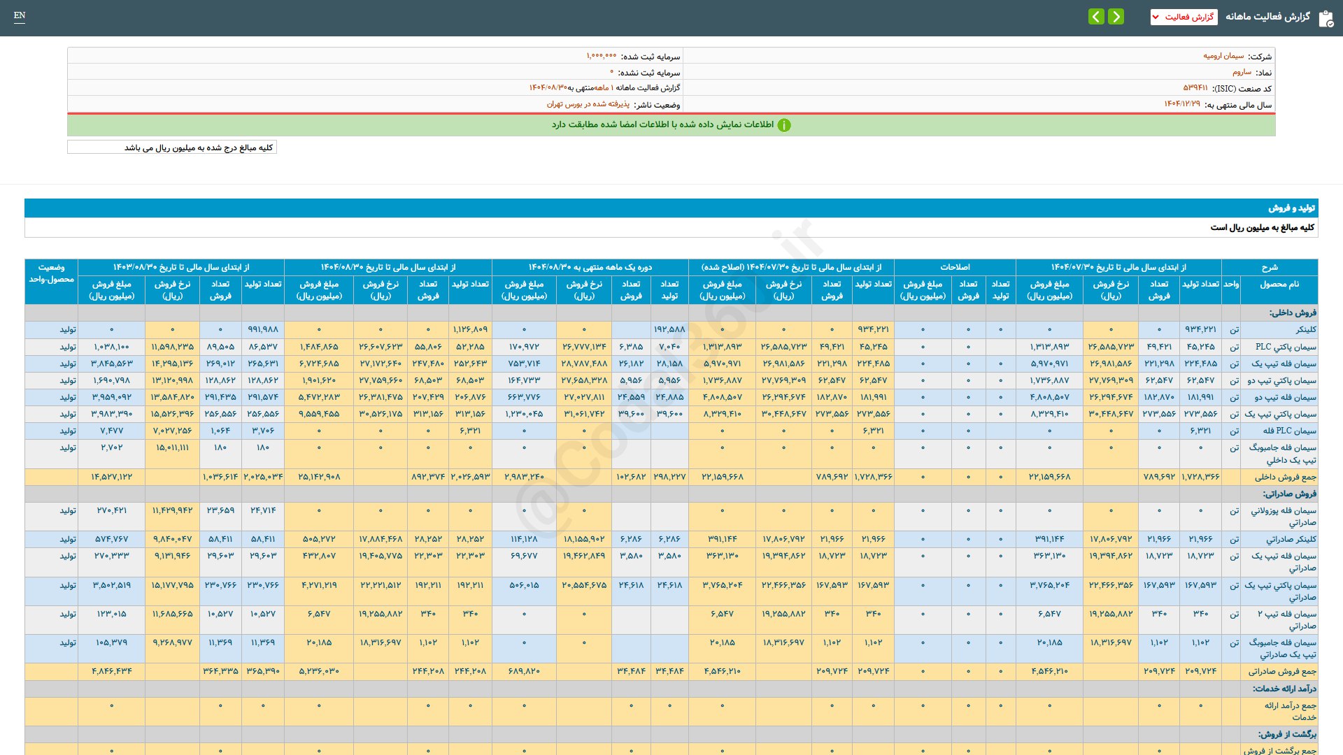Select the کلینکر product row label
This screenshot has height=755, width=1343.
coord(1305,329)
